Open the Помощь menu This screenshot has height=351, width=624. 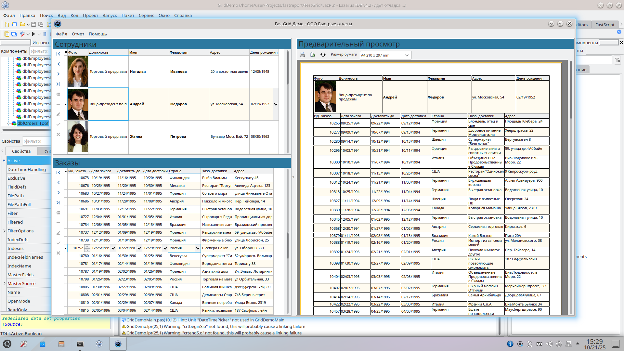coord(97,34)
